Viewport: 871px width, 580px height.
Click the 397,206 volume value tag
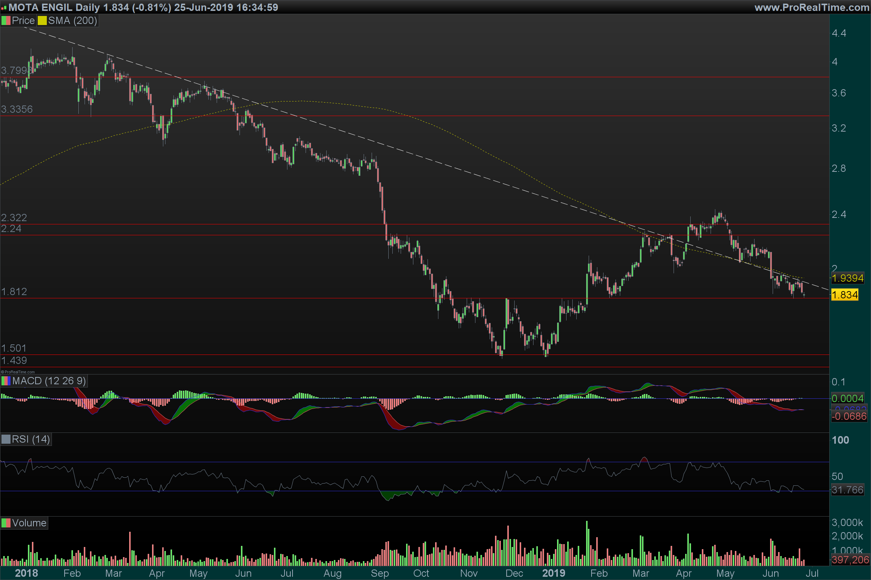pos(850,560)
